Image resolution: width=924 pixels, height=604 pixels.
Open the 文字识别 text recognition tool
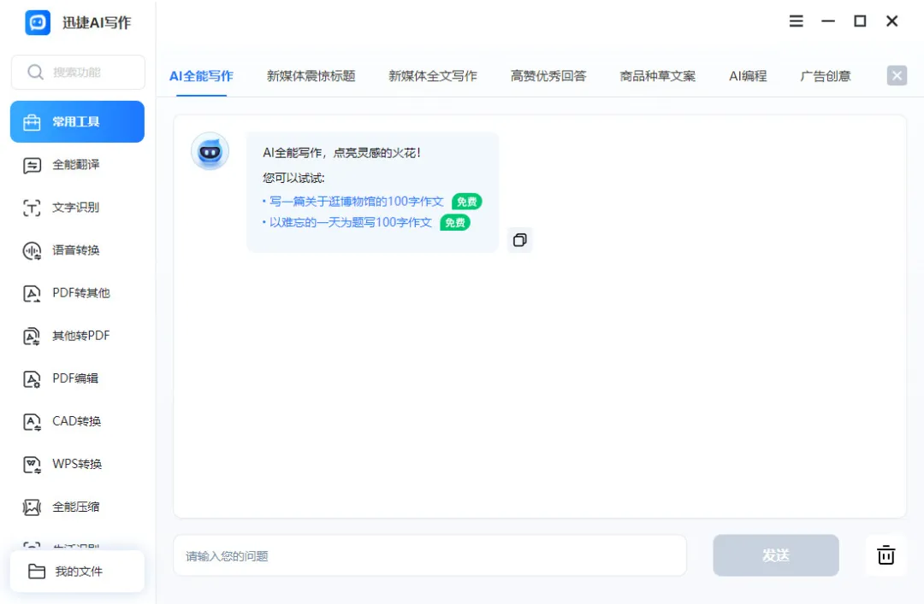[x=77, y=208]
